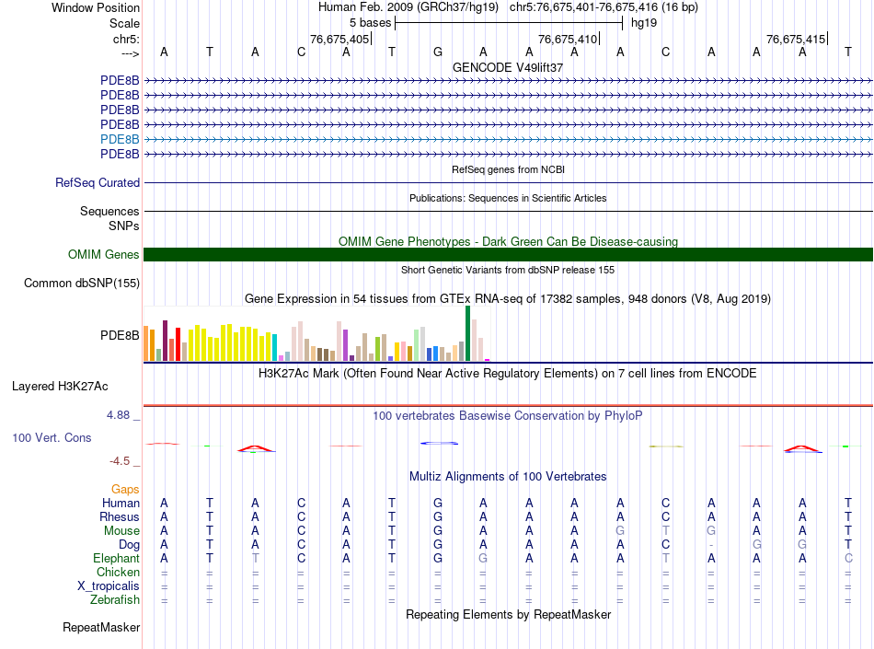Click the light blue PDE8B transcript label
The image size is (874, 649).
[120, 139]
